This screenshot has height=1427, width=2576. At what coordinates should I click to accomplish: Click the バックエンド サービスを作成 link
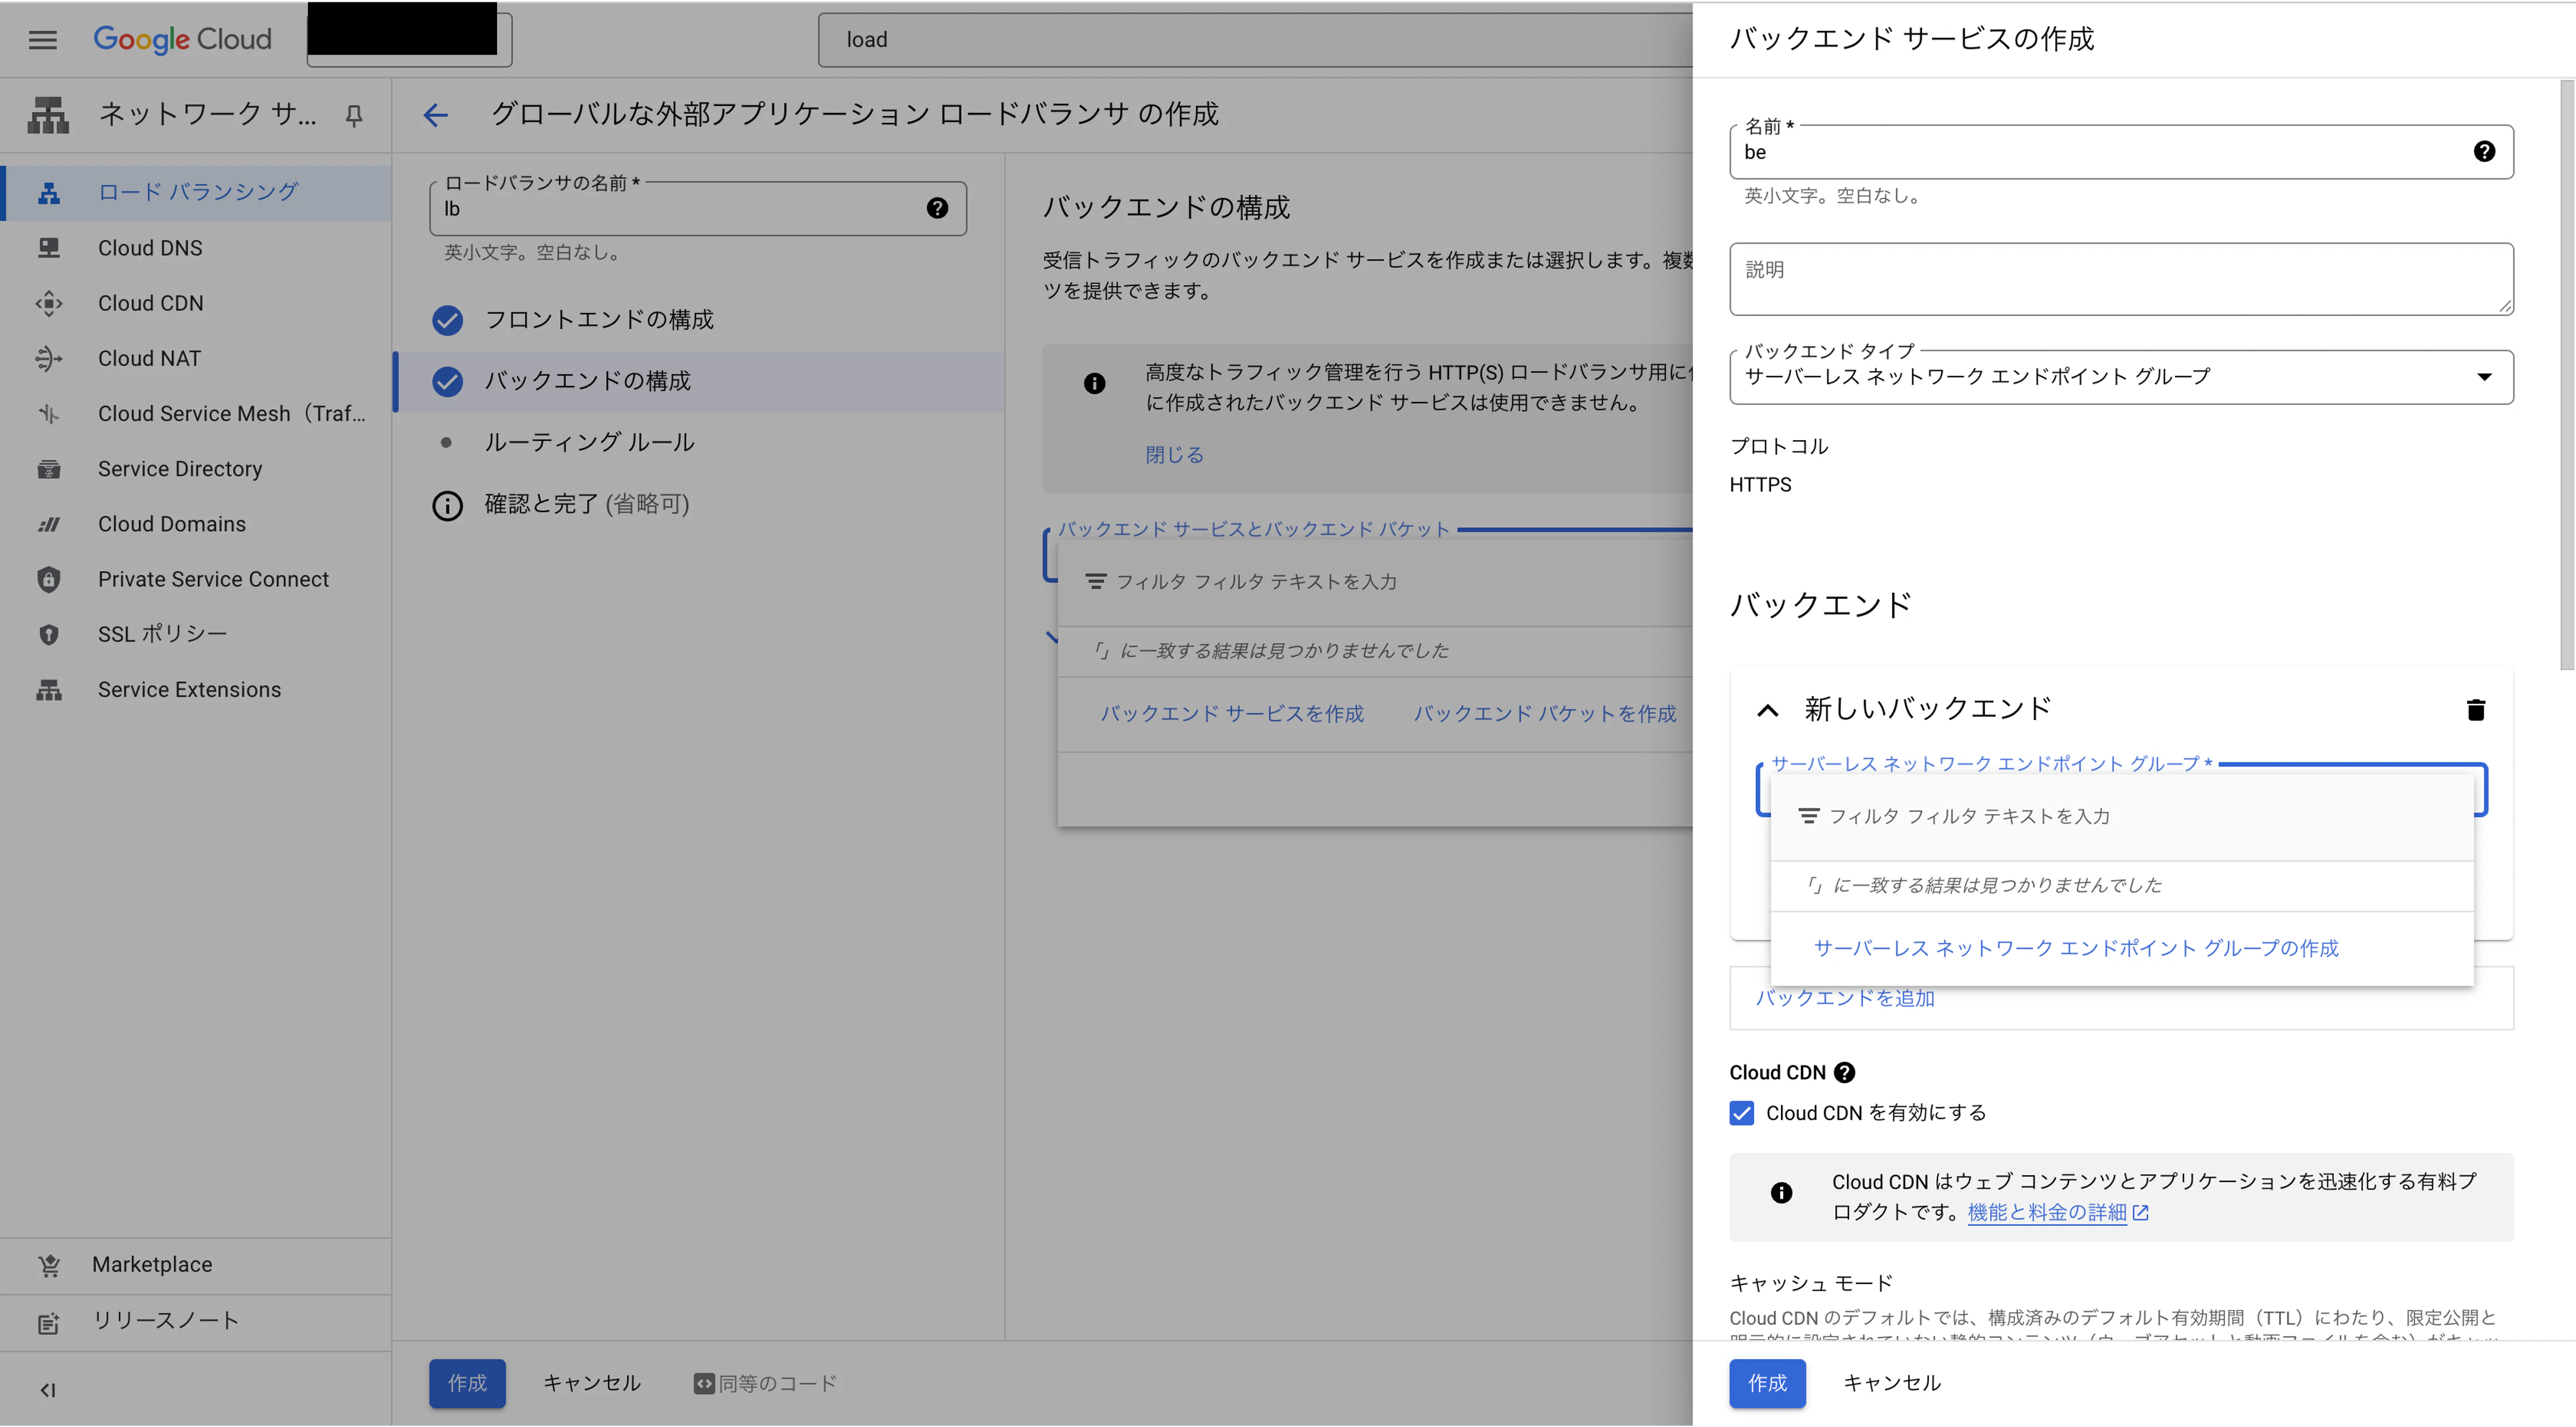tap(1232, 714)
